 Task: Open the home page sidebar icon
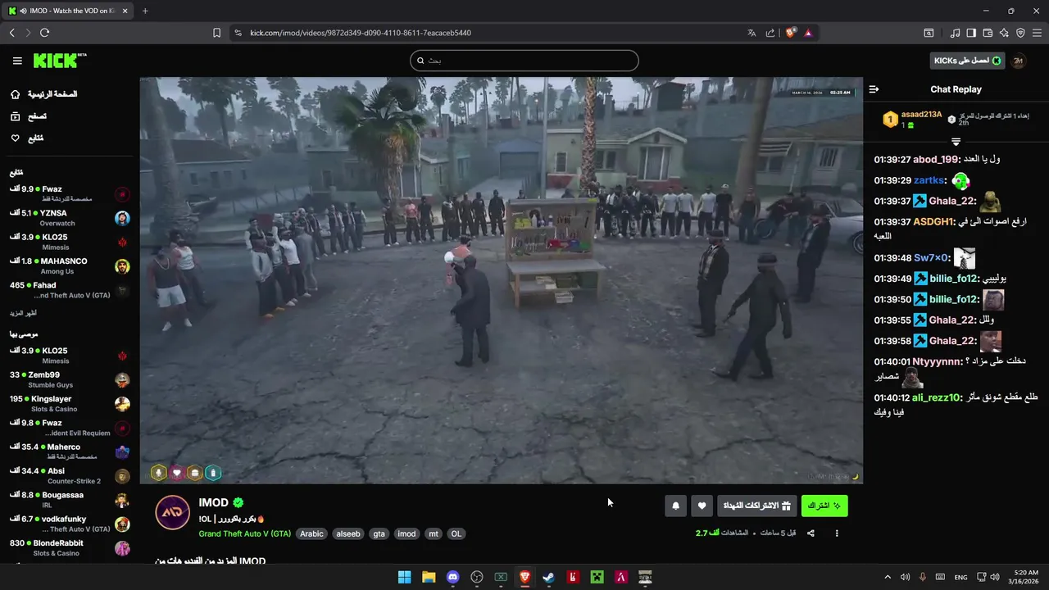(15, 94)
